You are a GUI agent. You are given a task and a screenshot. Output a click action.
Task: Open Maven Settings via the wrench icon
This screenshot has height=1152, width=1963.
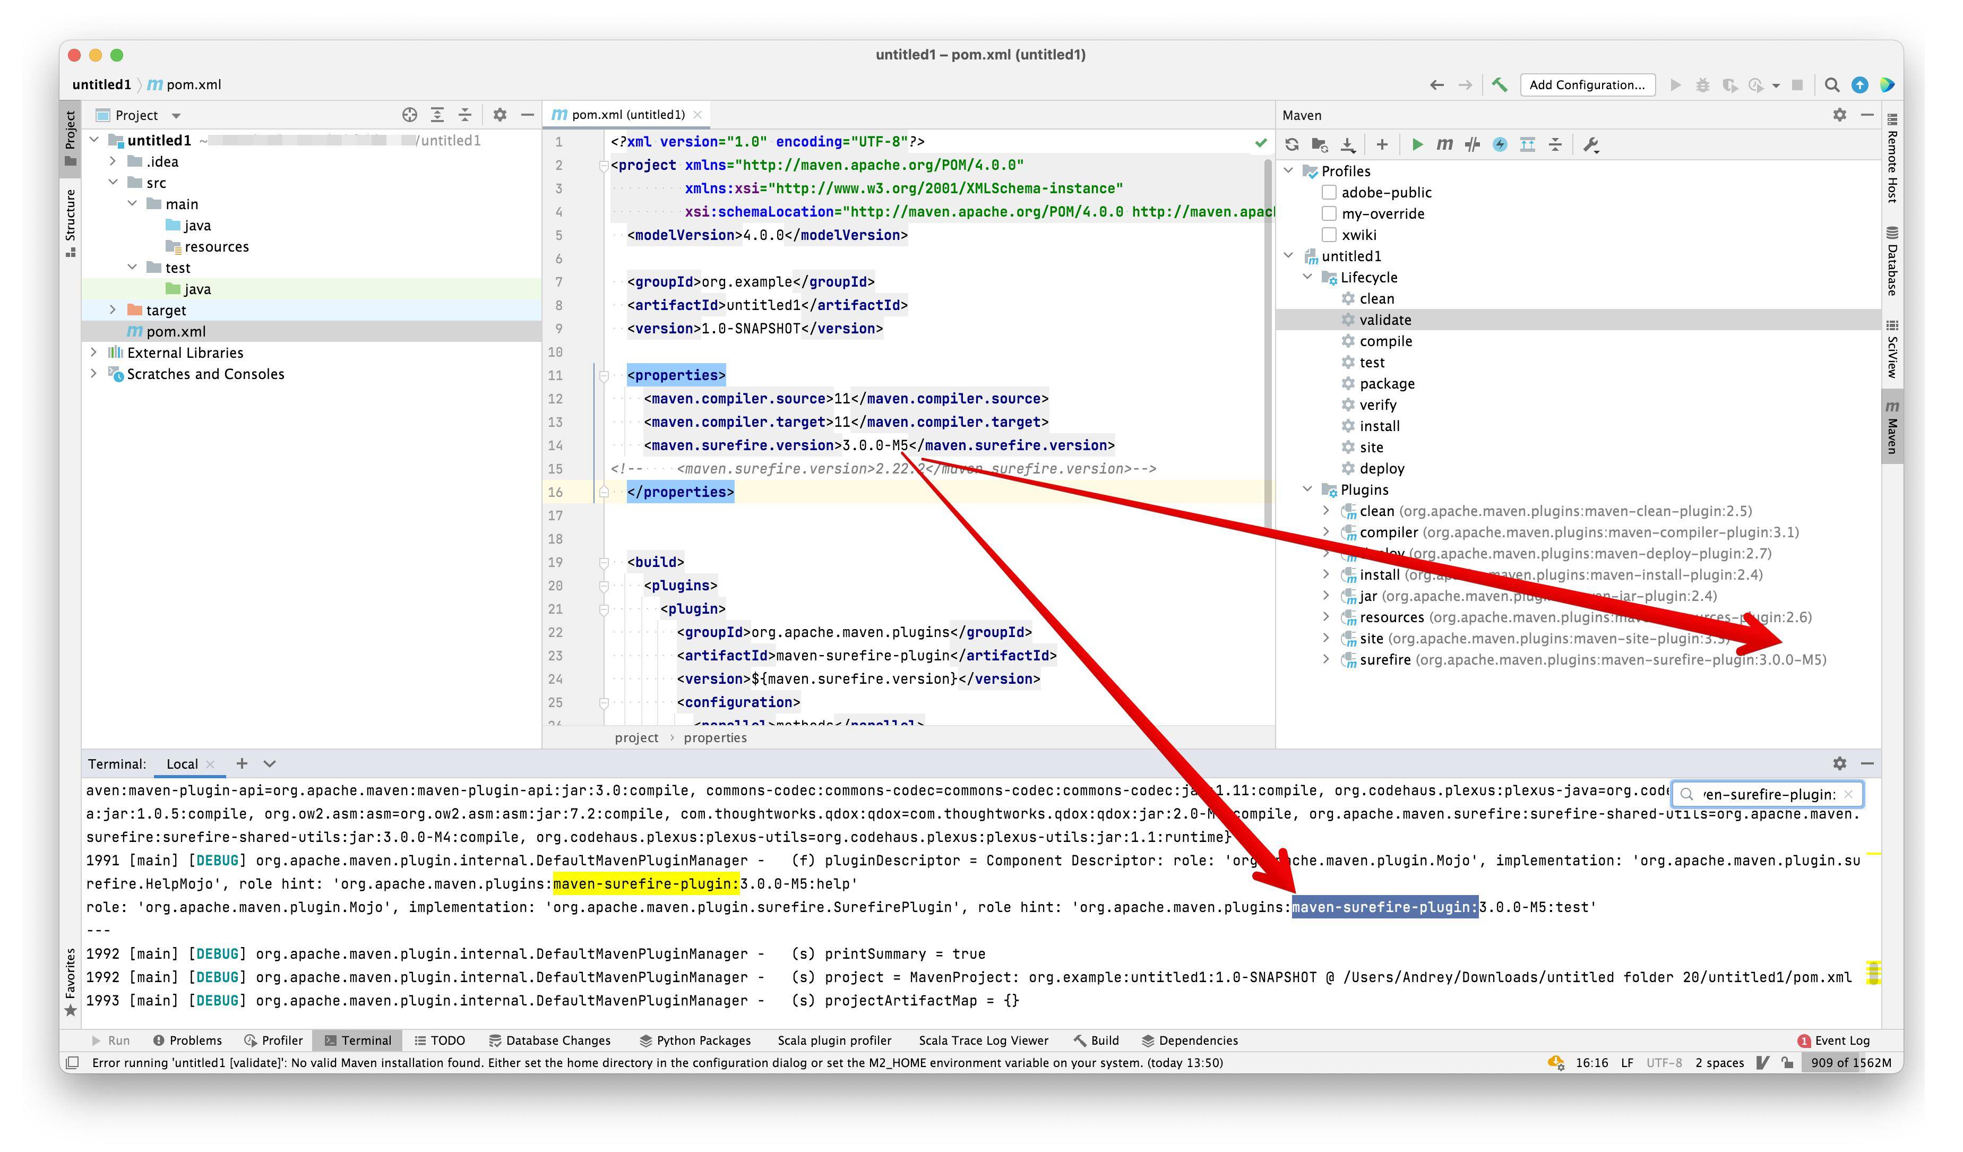tap(1591, 144)
